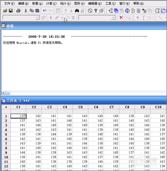Open the first toolbar combo box arrow
The width and height of the screenshot is (167, 171).
[37, 18]
